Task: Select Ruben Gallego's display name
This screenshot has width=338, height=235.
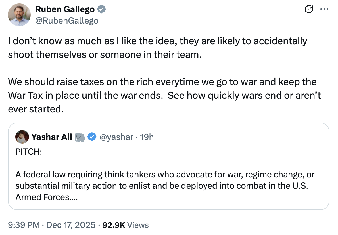Action: 64,9
